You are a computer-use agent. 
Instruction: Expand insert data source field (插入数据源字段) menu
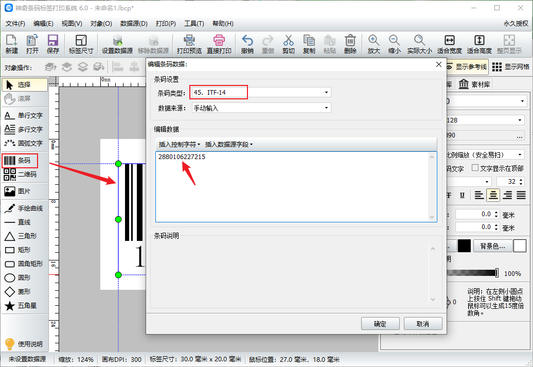229,145
